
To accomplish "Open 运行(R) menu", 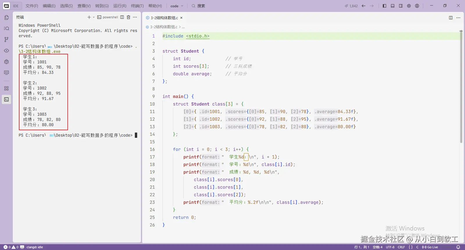I will point(120,6).
